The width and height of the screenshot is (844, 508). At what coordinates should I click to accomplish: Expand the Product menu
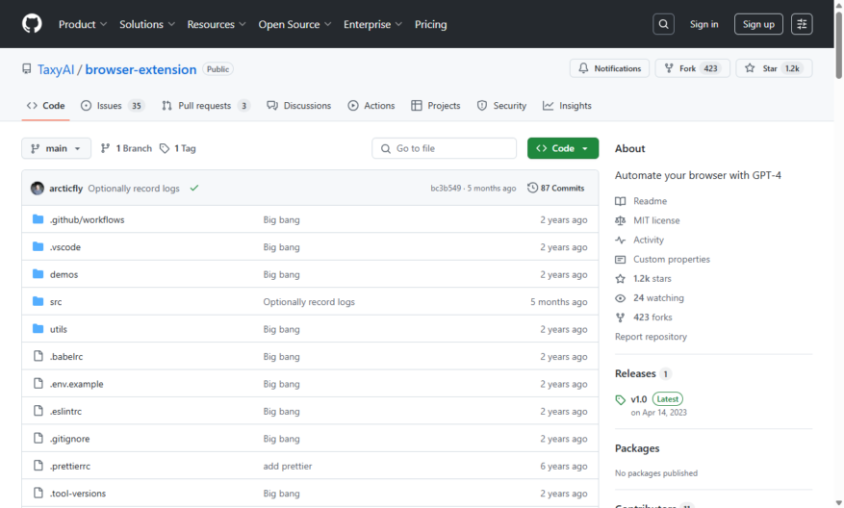(83, 24)
